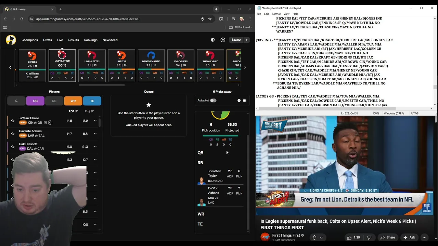This screenshot has width=438, height=246.
Task: Reload the Underdog draft page
Action: coord(22,19)
